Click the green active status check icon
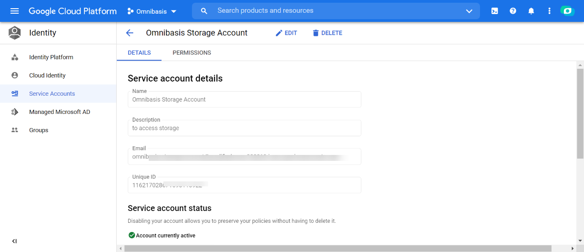 [x=131, y=235]
